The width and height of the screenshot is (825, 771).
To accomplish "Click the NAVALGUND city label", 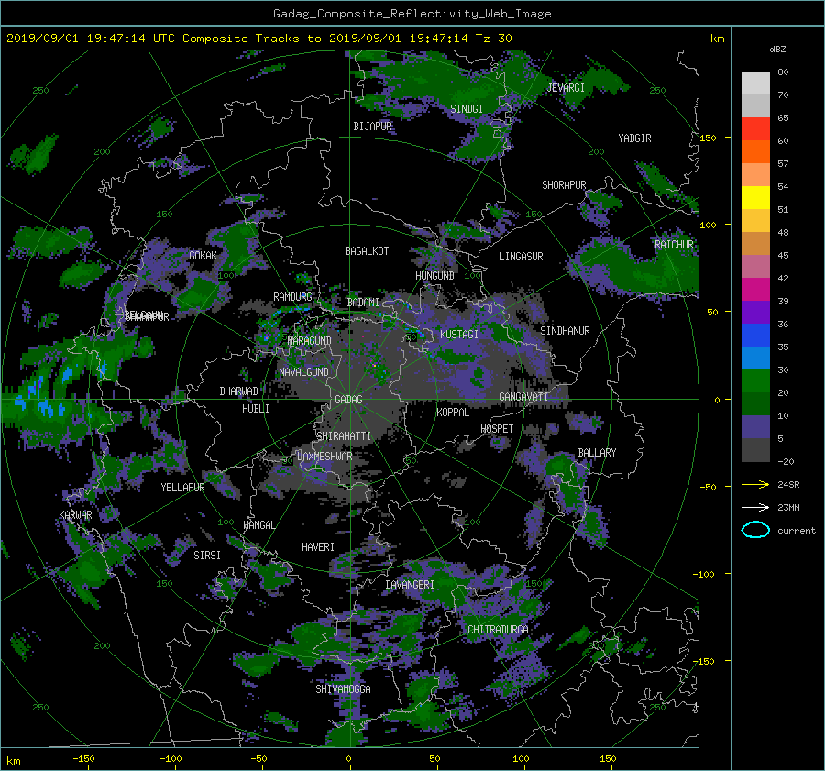I will [x=303, y=372].
